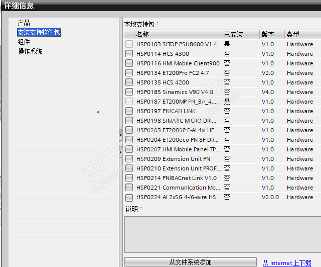Image resolution: width=321 pixels, height=267 pixels.
Task: Sort by the 已安装 column header
Action: (241, 34)
